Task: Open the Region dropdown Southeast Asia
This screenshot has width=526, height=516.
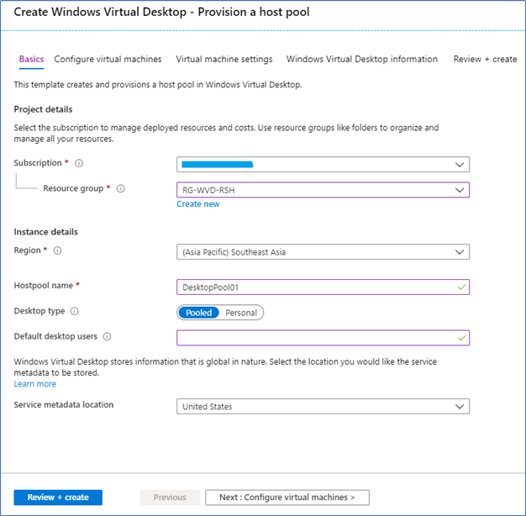Action: (323, 252)
